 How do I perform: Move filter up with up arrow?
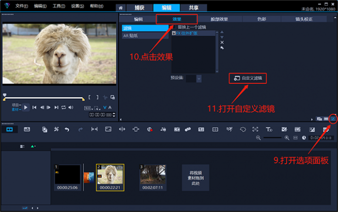[x=222, y=32]
